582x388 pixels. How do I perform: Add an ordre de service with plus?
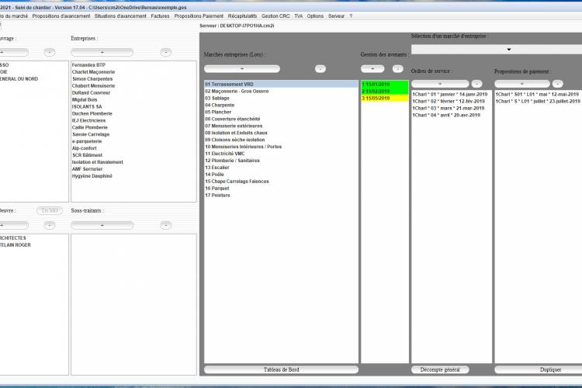(440, 84)
